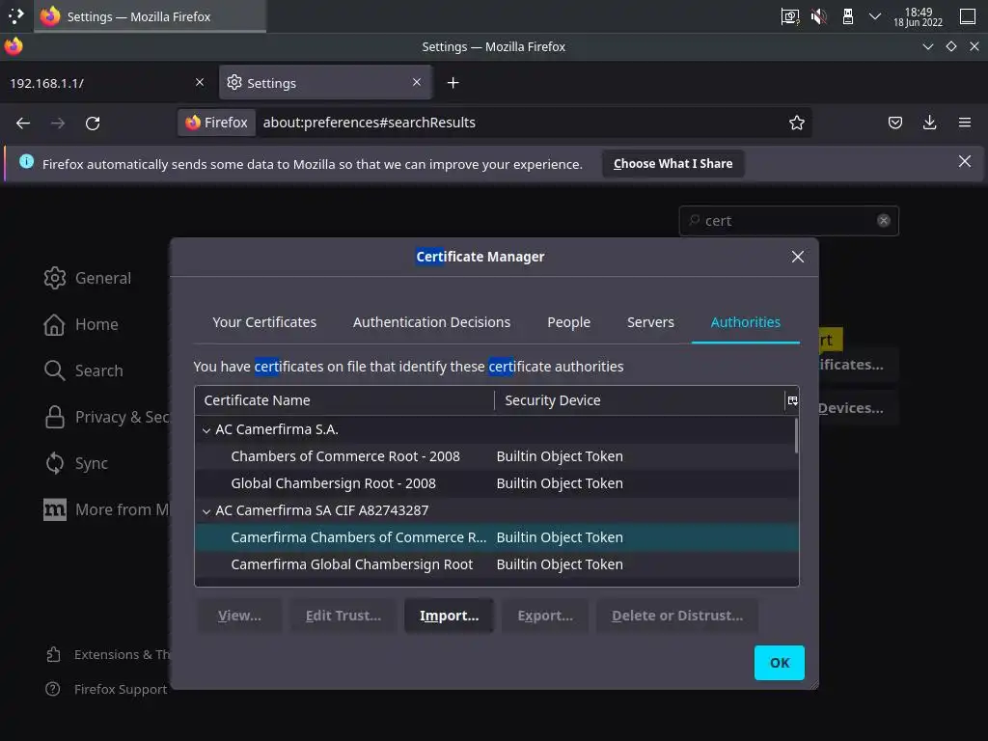Image resolution: width=988 pixels, height=741 pixels.
Task: Click the certificate list scrollbar thumb
Action: point(796,435)
